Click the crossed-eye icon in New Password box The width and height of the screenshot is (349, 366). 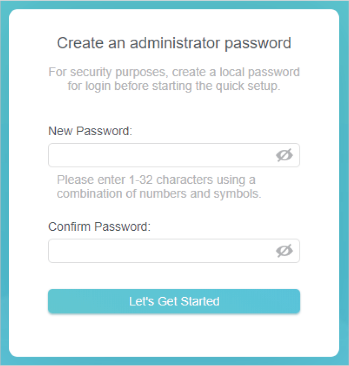tap(285, 155)
